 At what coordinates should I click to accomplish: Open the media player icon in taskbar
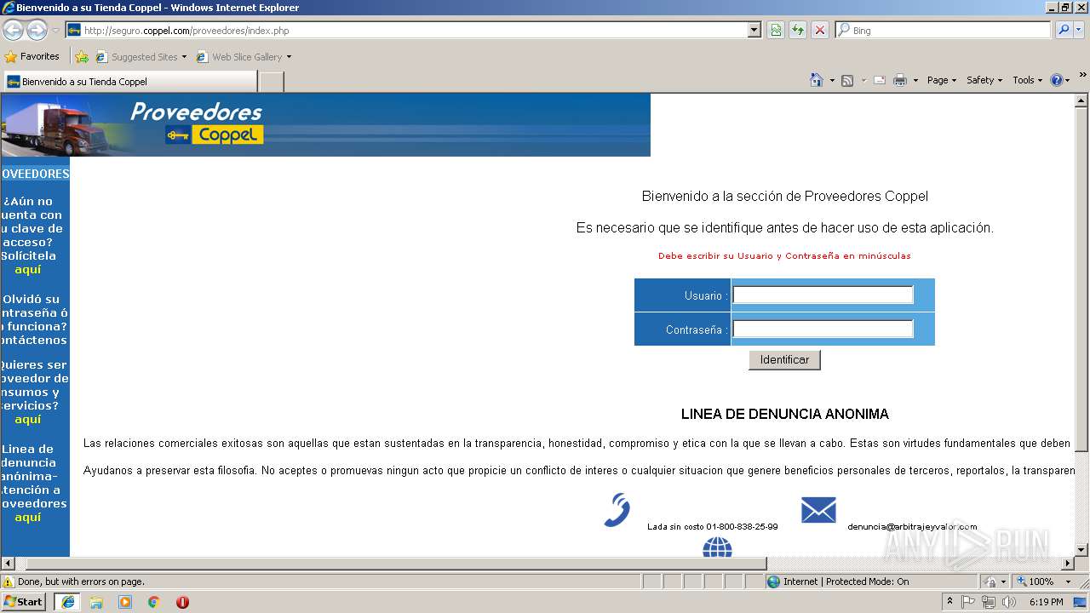point(125,602)
